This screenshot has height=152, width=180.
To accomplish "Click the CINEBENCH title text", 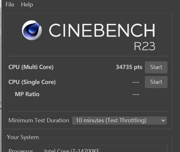I will tap(102, 30).
